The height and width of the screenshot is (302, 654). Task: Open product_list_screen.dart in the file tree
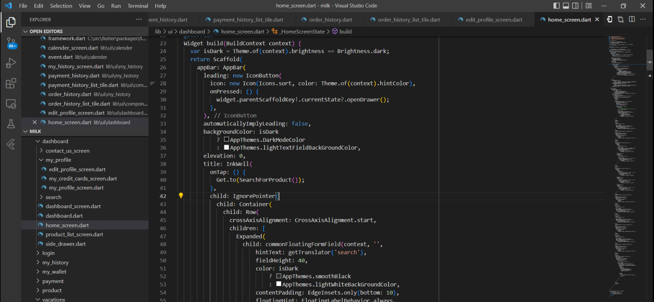(x=74, y=235)
